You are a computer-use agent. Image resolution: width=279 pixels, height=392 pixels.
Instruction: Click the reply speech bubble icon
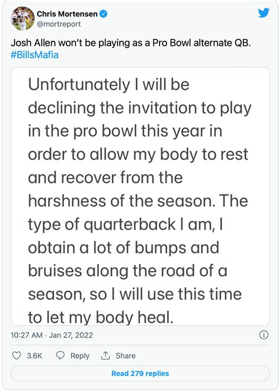(60, 355)
